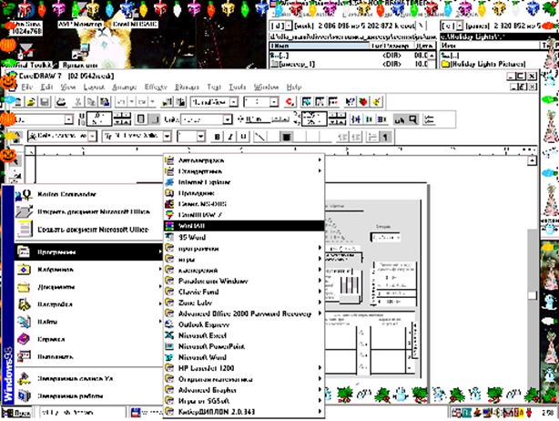Toggle Snap to Objects on property bar

click(x=382, y=119)
